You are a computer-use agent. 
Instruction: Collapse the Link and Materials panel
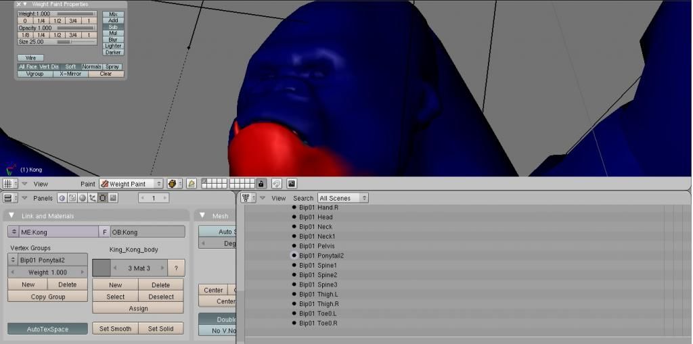[x=12, y=216]
